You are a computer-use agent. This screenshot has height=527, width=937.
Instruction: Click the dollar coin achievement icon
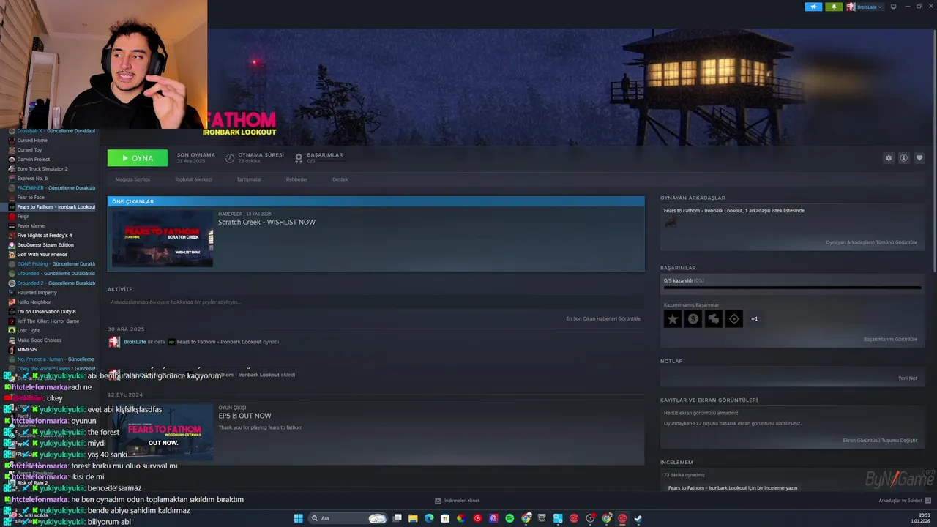click(693, 319)
